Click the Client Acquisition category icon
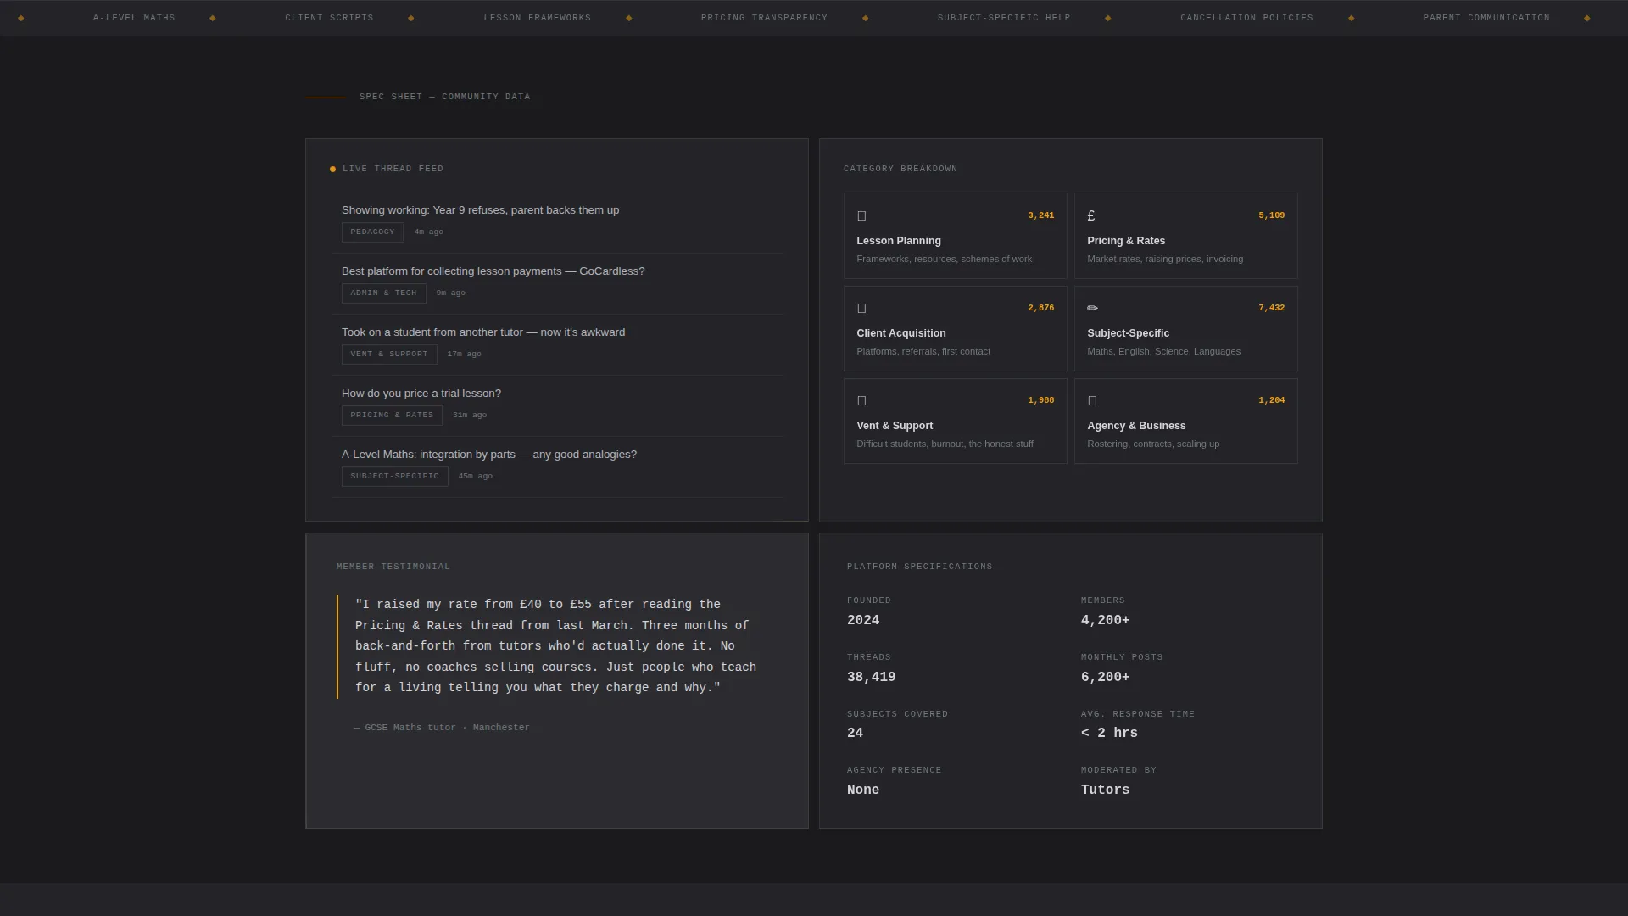This screenshot has height=916, width=1628. tap(861, 309)
